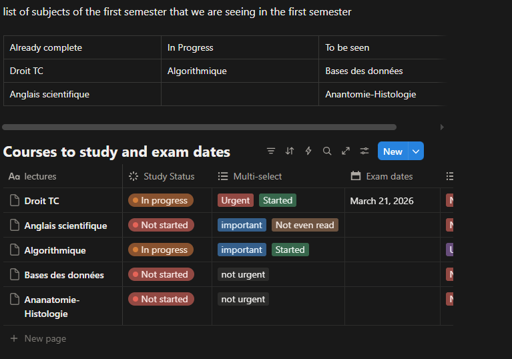Screen dimensions: 512x359
Task: Click important tag in Anglais scientifique row
Action: (x=242, y=225)
